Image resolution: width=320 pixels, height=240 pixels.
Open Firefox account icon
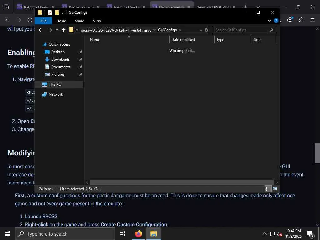[x=290, y=20]
